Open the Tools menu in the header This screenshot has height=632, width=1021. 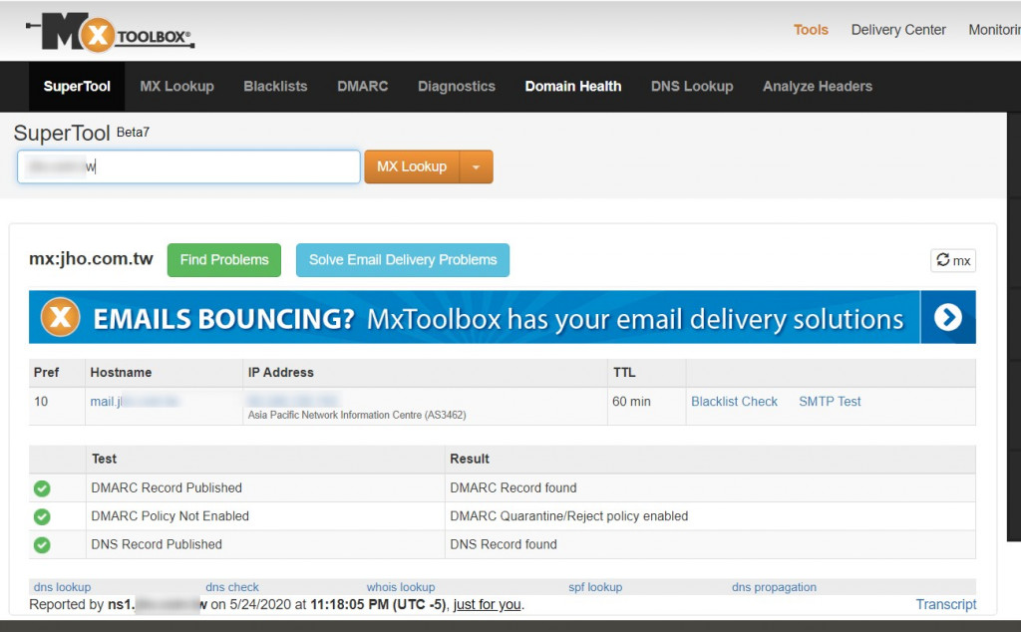point(811,30)
